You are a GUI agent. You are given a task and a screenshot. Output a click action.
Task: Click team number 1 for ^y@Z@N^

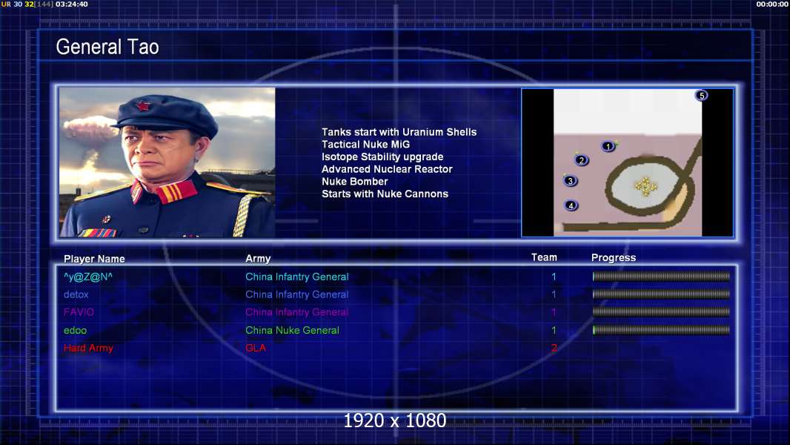click(554, 277)
